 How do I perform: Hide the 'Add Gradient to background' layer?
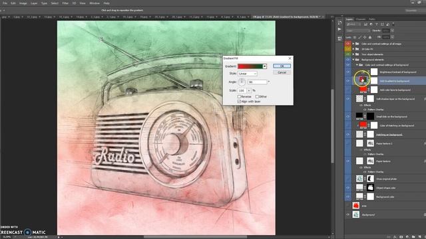click(347, 81)
